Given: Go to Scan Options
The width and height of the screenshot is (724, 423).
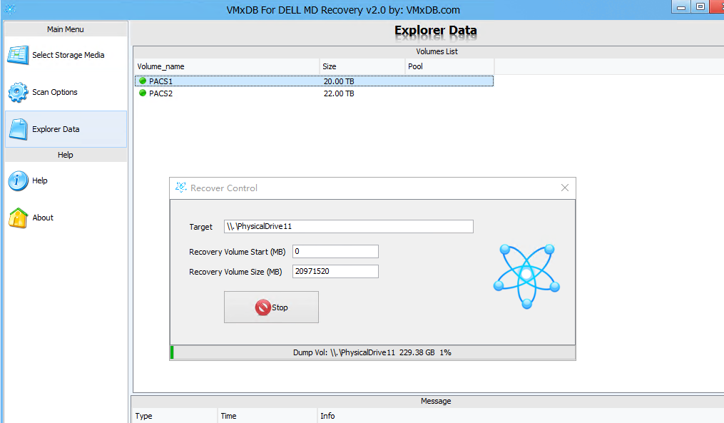Looking at the screenshot, I should [66, 92].
